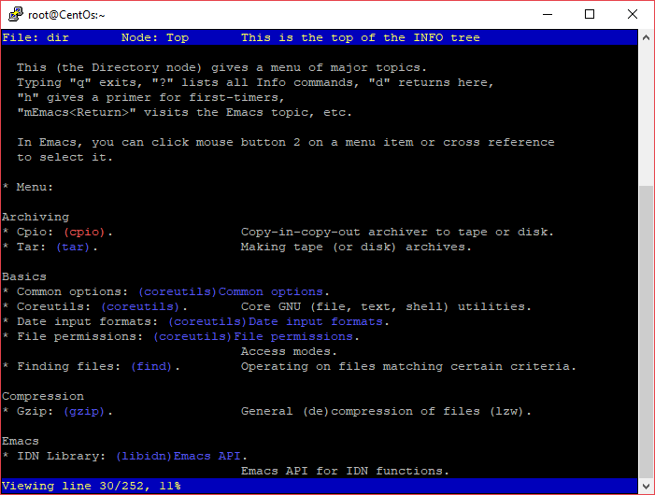Maximize the root@CentOs terminal window

coord(590,15)
